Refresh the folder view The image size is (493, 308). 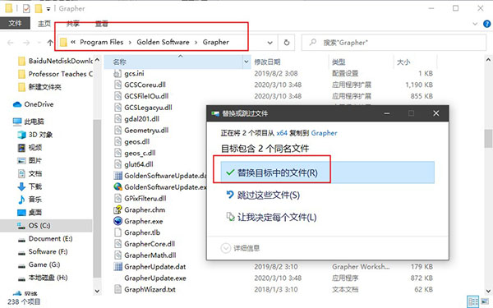[287, 43]
